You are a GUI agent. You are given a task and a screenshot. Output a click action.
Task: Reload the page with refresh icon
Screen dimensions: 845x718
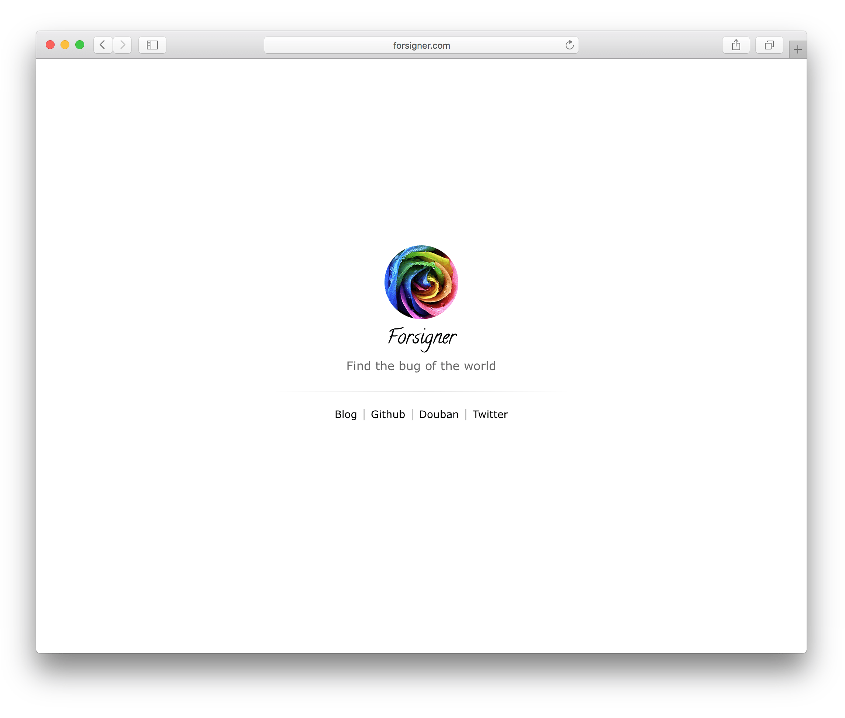point(569,45)
